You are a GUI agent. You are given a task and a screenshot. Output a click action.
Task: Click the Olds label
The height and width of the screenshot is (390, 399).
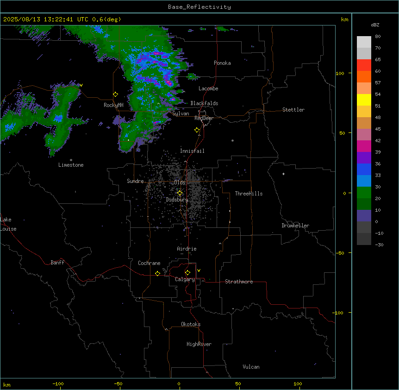coord(180,182)
